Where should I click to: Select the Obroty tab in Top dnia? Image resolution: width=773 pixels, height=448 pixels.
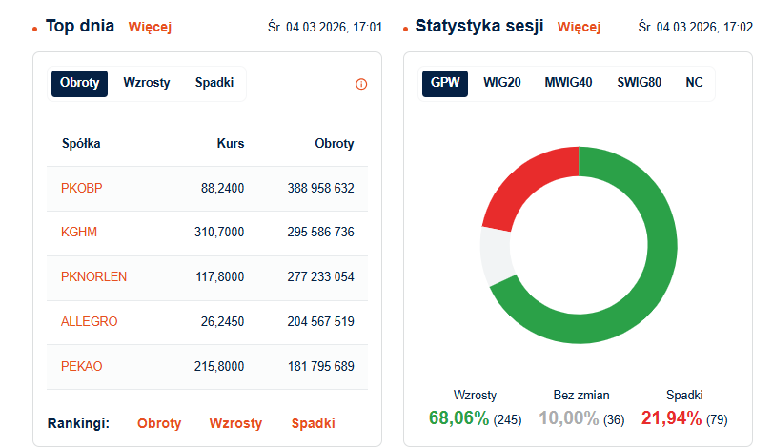pos(79,83)
